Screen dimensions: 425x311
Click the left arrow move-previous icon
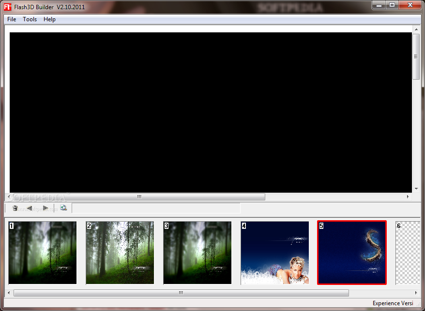30,208
